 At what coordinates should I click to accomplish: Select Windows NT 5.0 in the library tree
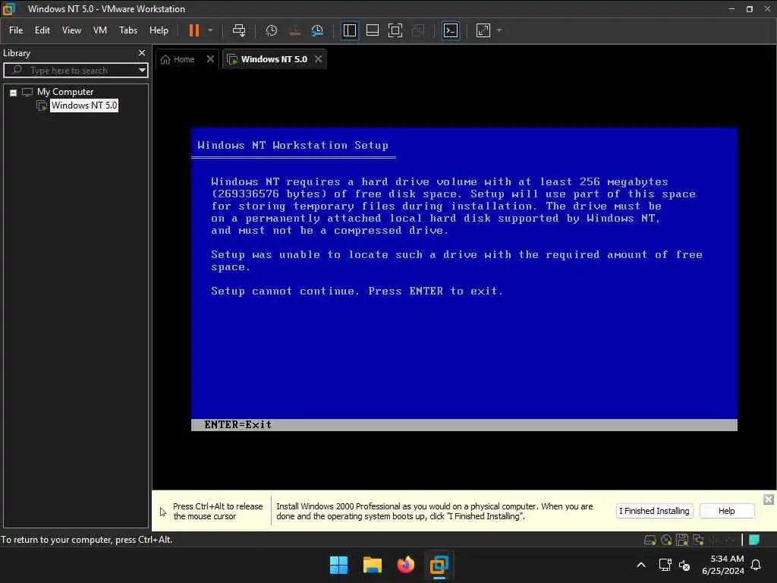[84, 105]
